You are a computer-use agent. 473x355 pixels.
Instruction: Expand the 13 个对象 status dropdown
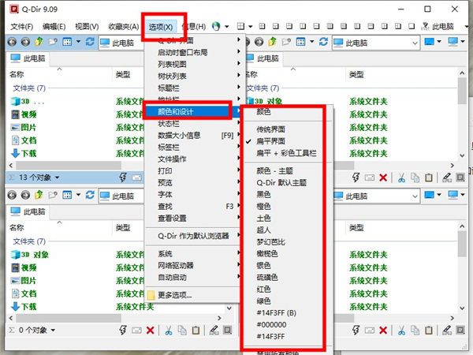(36, 178)
